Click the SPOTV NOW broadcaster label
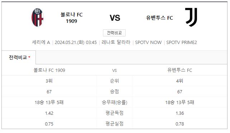 pyautogui.click(x=148, y=43)
